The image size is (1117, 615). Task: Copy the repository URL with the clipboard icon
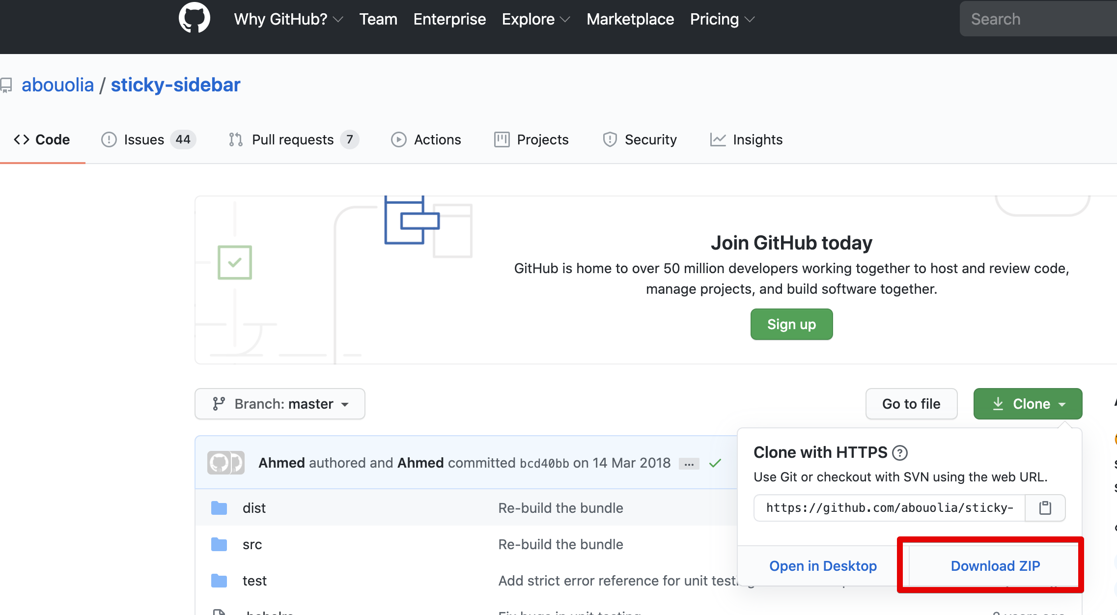point(1045,507)
